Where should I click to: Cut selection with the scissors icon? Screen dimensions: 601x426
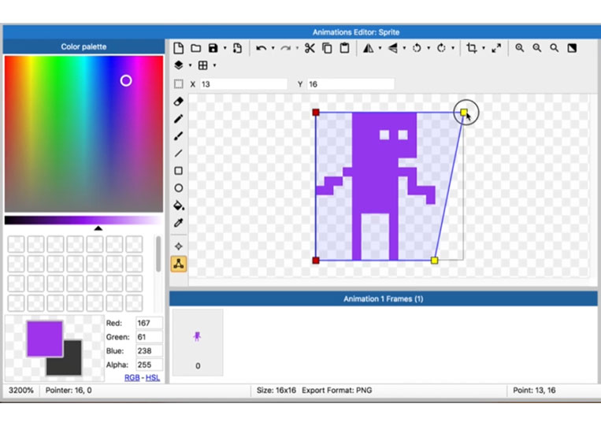click(310, 48)
